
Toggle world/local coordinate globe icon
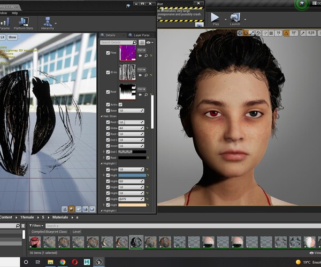coord(258,33)
